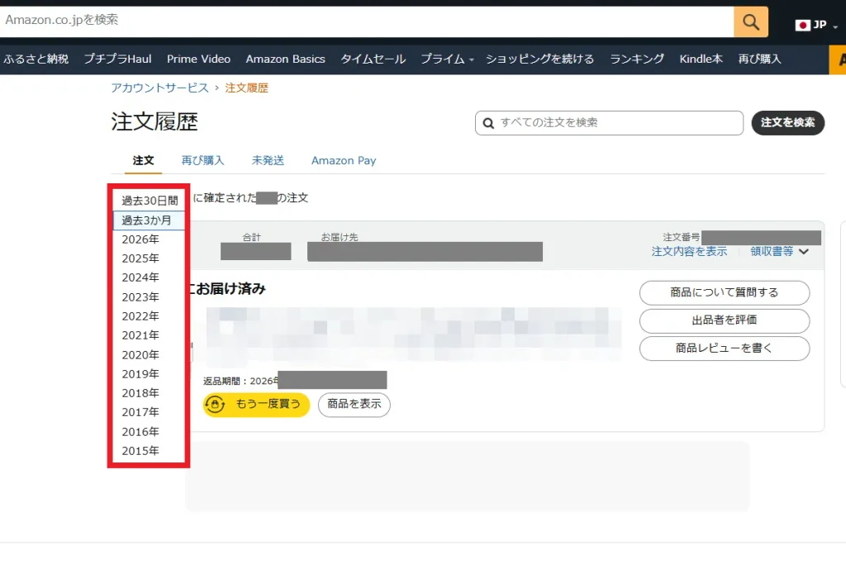Open ランキング page
This screenshot has height=564, width=846.
point(637,59)
